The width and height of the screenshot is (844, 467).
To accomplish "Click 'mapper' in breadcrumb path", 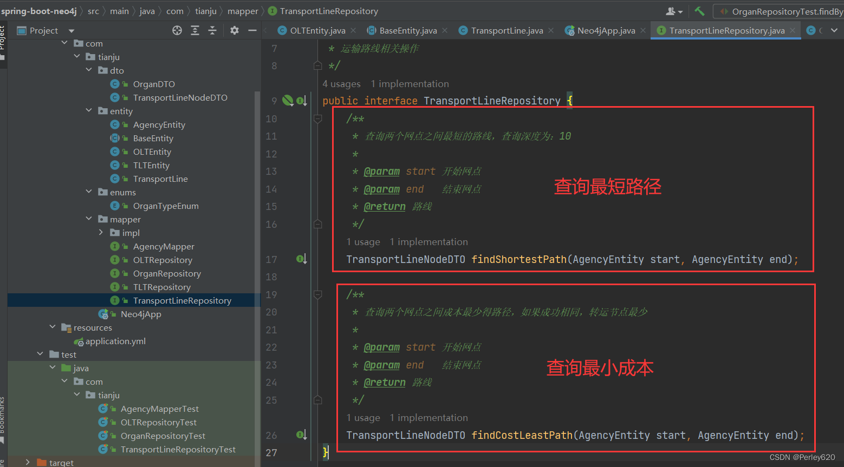I will pos(243,11).
